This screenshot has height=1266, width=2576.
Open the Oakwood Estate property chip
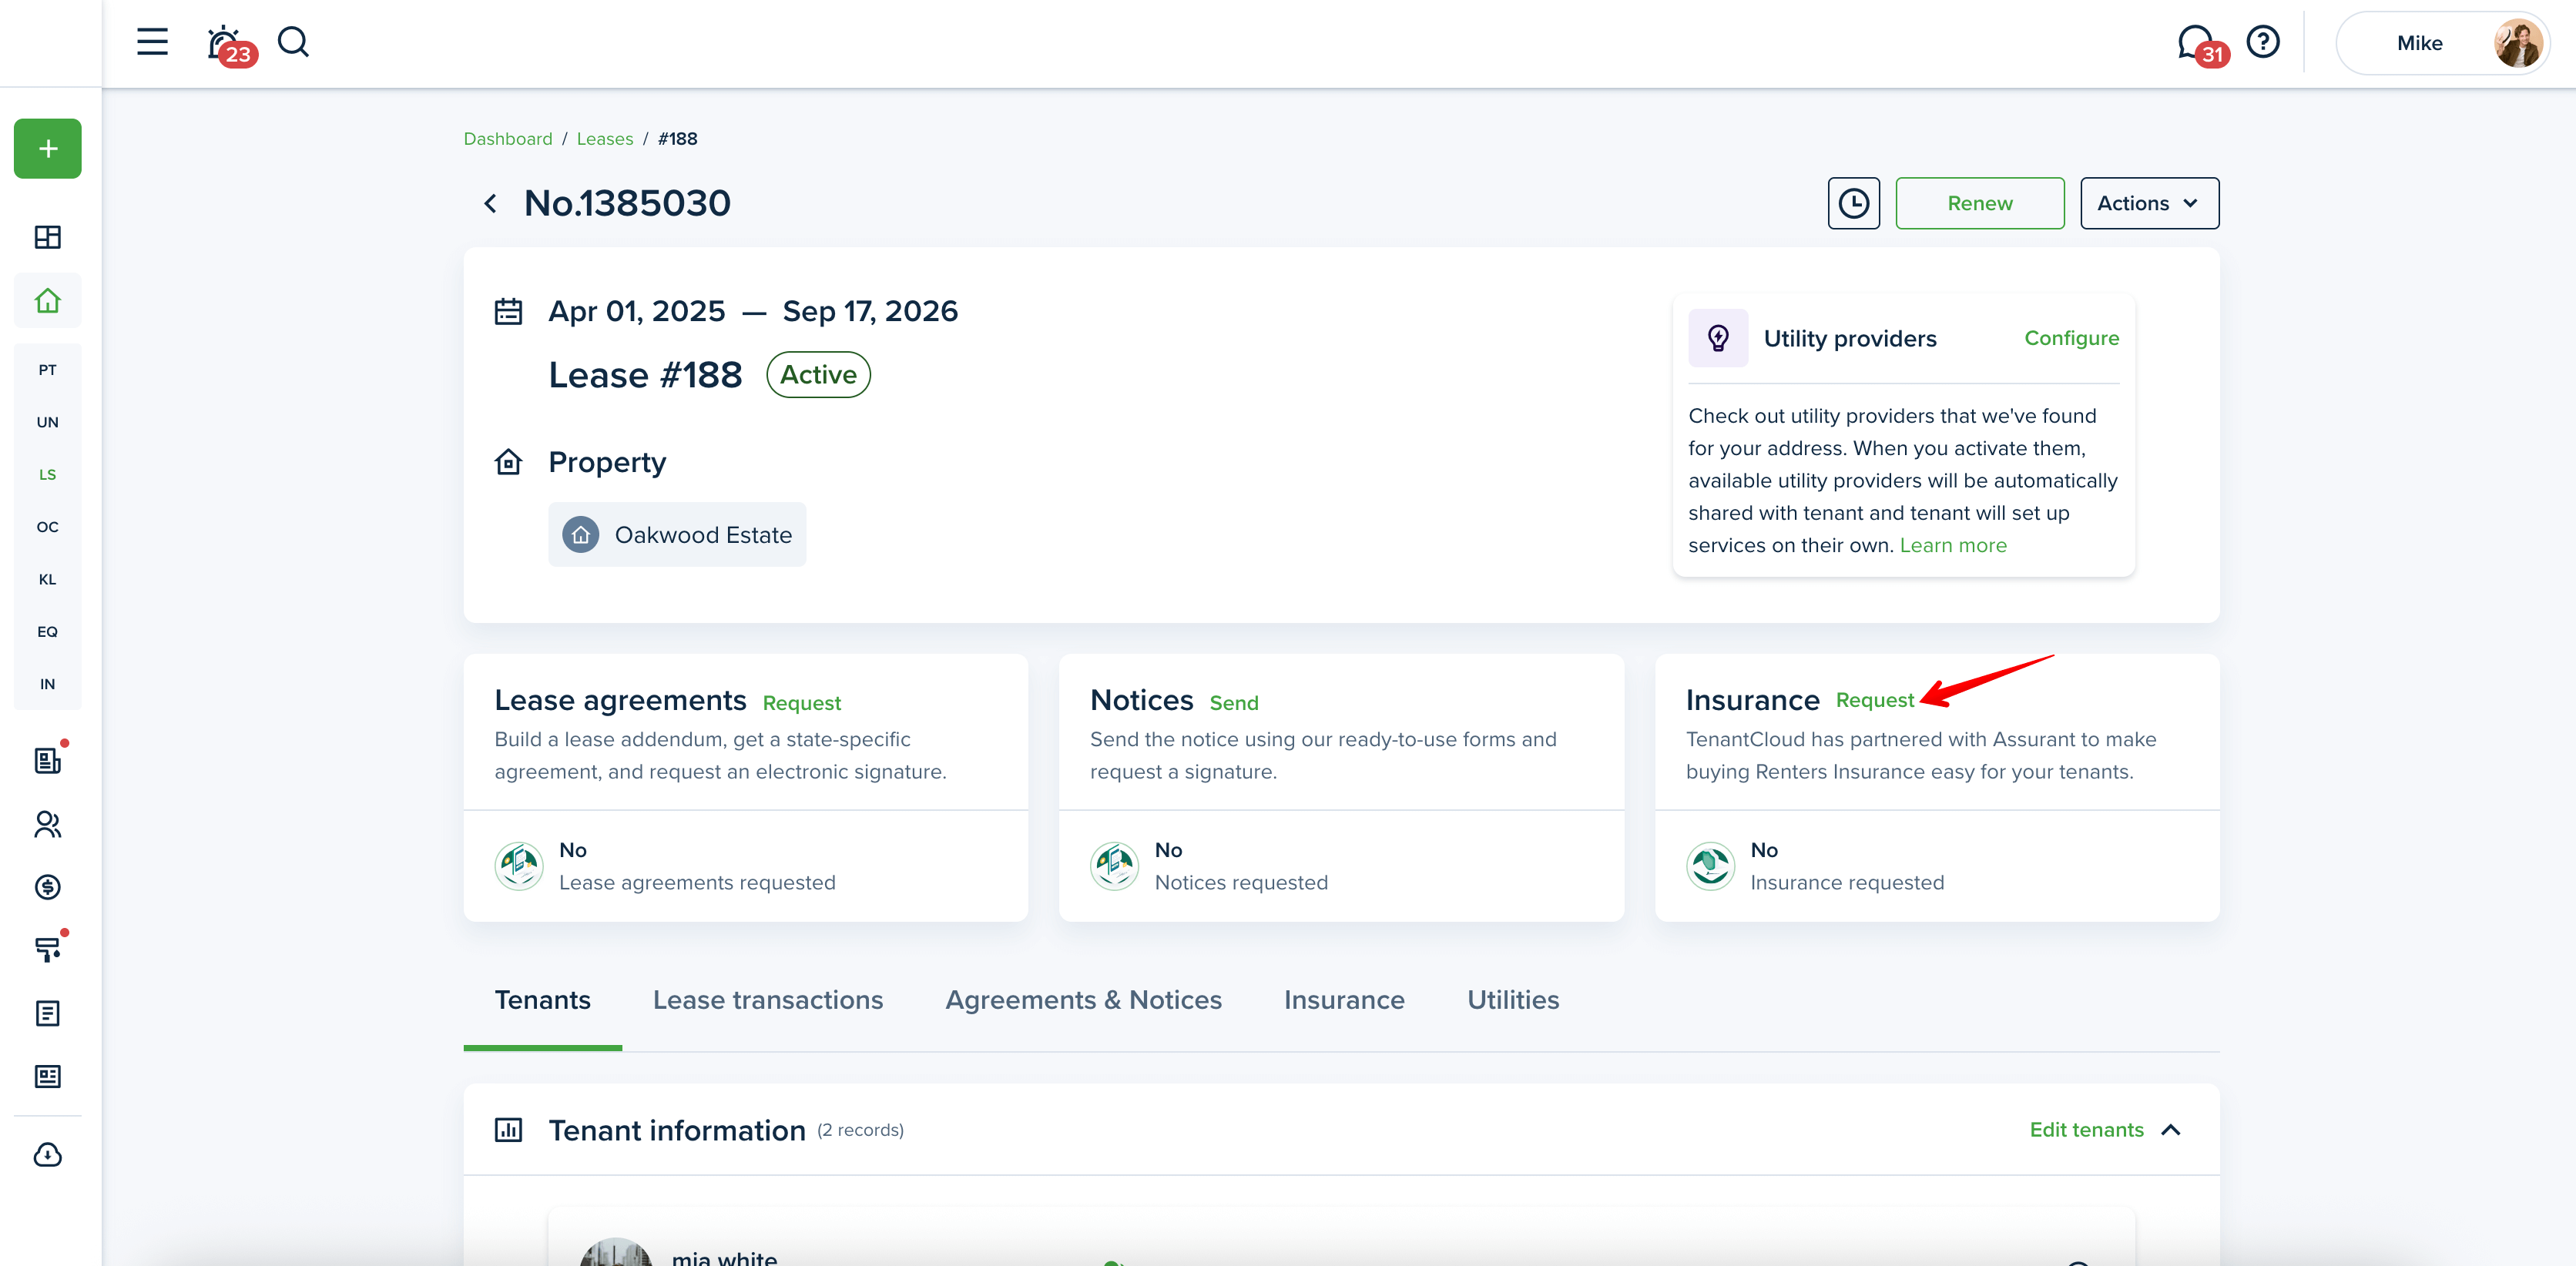(x=677, y=535)
